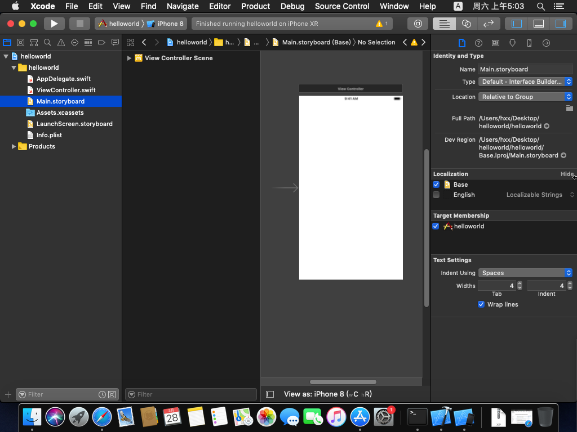Screen dimensions: 577x432
Task: Open Localizable Strings dropdown for English
Action: coord(540,195)
